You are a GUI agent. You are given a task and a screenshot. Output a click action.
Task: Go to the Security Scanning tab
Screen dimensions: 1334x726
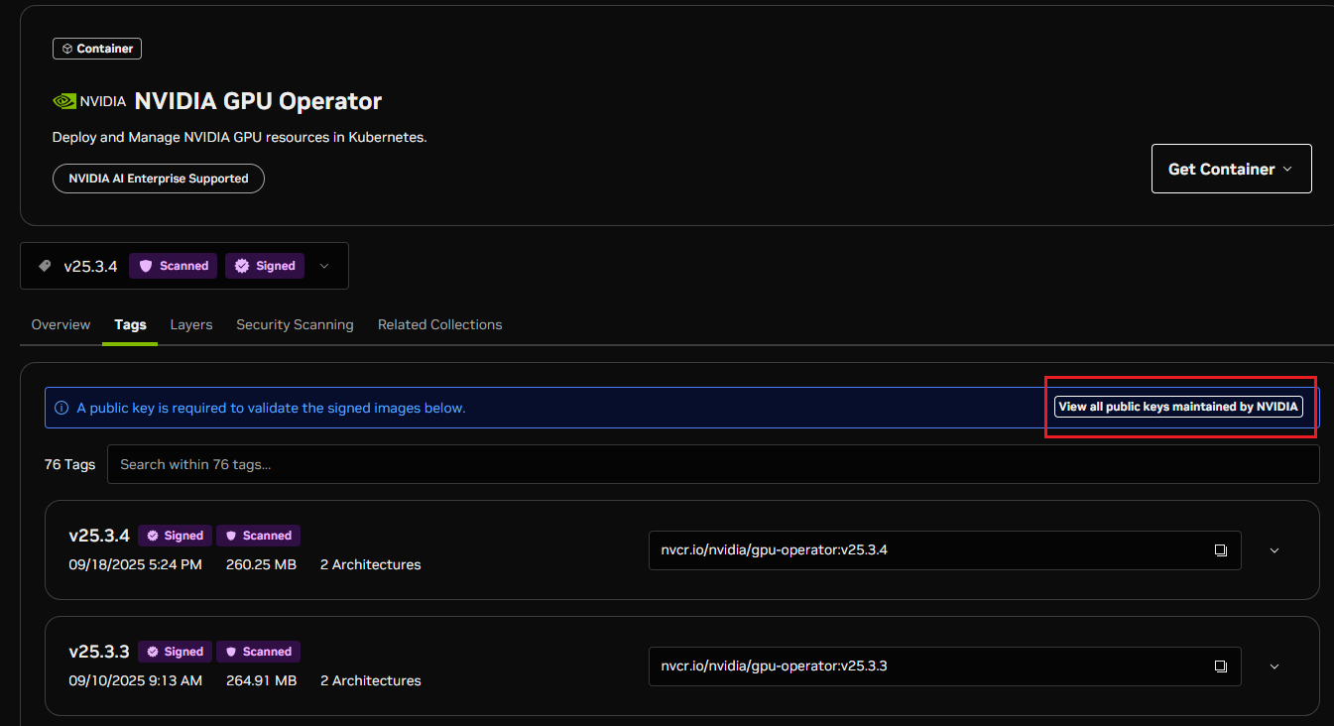click(295, 324)
